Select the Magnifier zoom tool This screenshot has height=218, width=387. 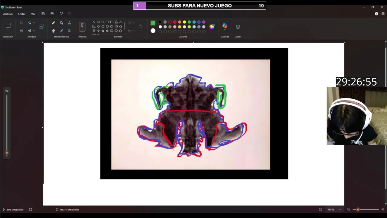[69, 31]
